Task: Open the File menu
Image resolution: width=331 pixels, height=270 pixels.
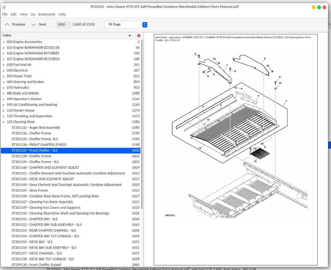Action: click(x=5, y=14)
